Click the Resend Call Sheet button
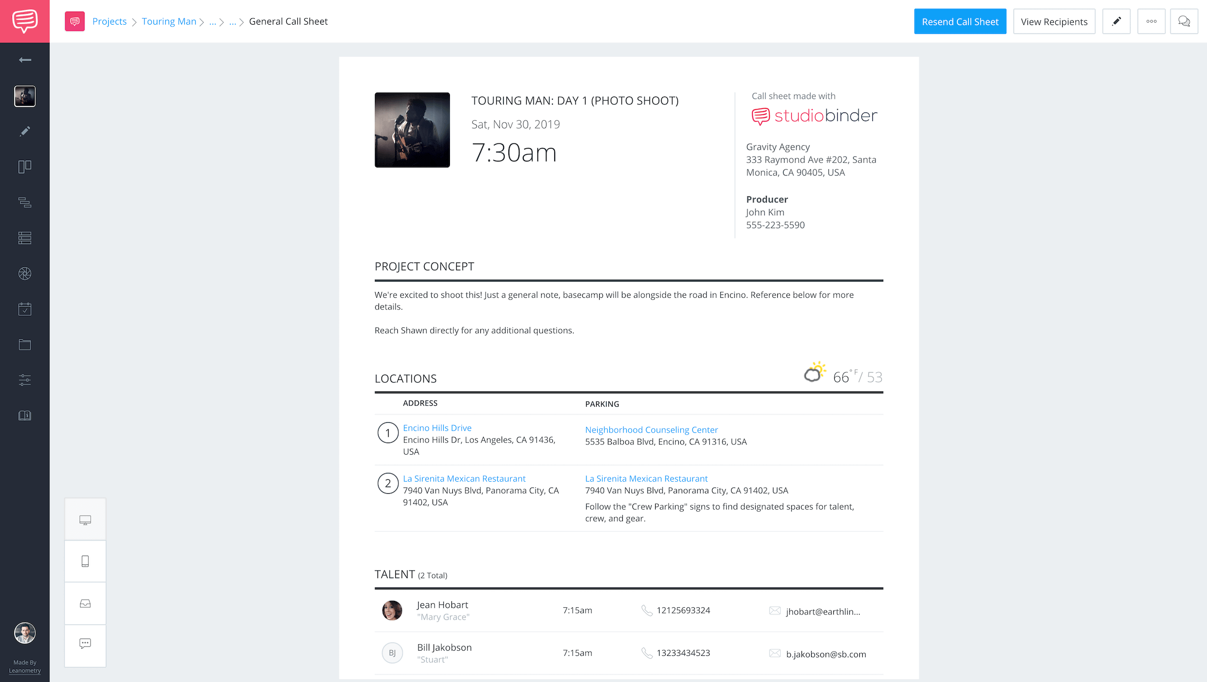This screenshot has width=1207, height=682. point(960,20)
